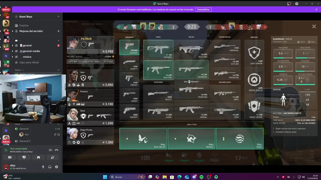
Task: Buy the Sheriff revolver
Action: pyautogui.click(x=129, y=112)
